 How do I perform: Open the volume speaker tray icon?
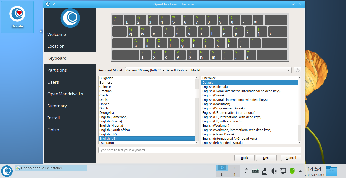click(x=273, y=171)
